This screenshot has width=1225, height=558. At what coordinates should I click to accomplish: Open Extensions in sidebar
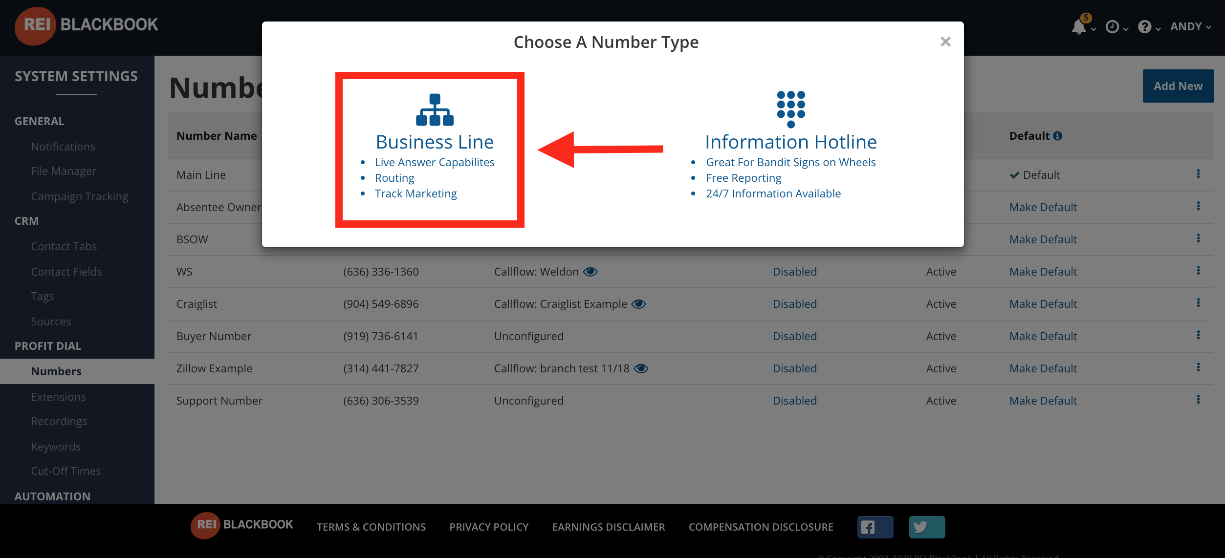(x=58, y=397)
